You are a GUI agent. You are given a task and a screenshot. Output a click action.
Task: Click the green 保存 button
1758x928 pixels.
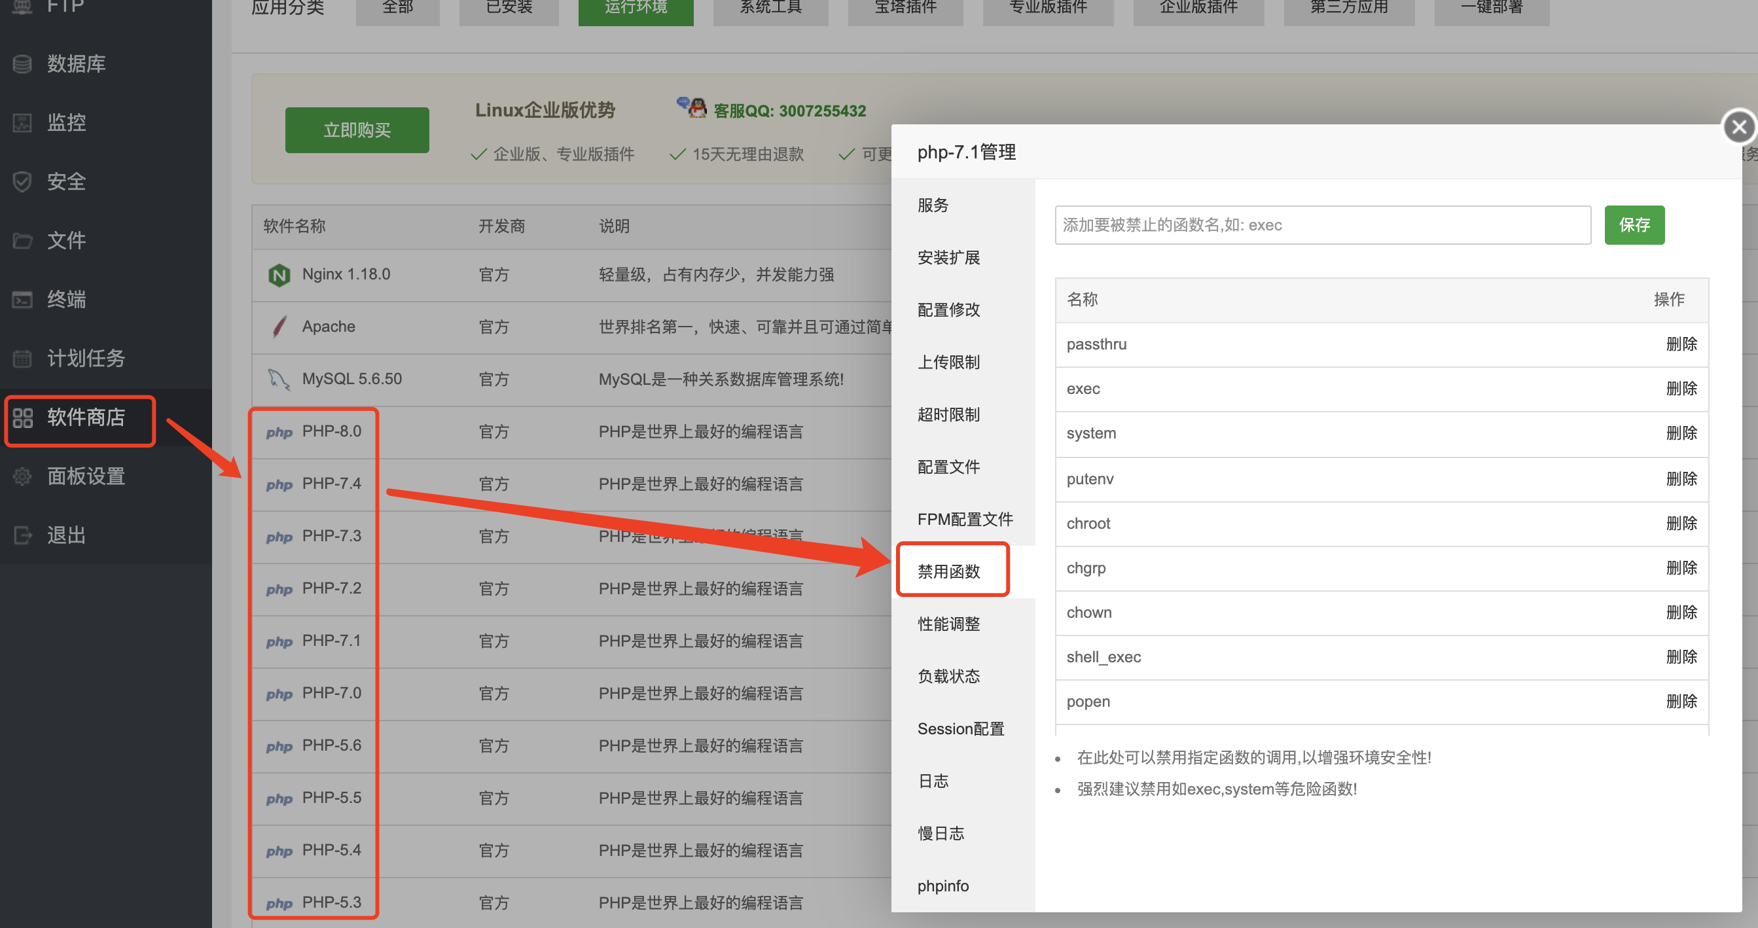(1634, 225)
